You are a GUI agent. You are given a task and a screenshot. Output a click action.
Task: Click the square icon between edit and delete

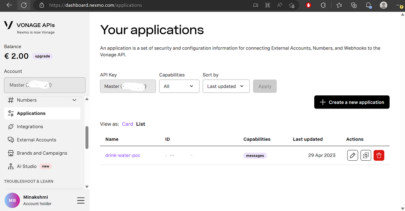tap(366, 155)
